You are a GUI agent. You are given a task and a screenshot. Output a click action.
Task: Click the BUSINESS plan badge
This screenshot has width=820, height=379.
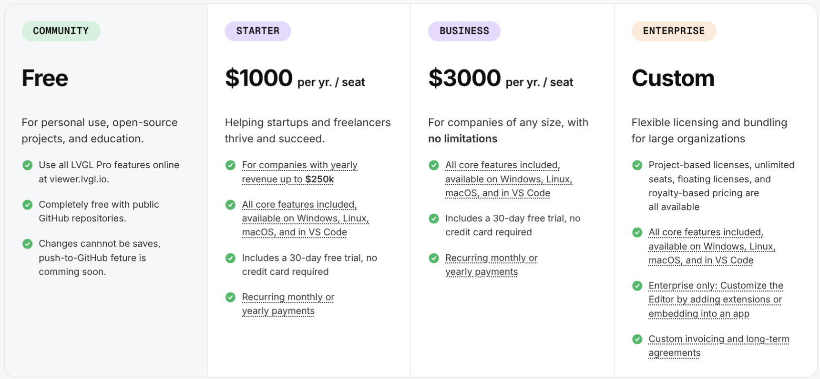point(464,31)
